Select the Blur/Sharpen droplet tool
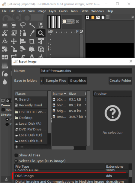Screen dimensions: 135x183 click(x=5, y=81)
